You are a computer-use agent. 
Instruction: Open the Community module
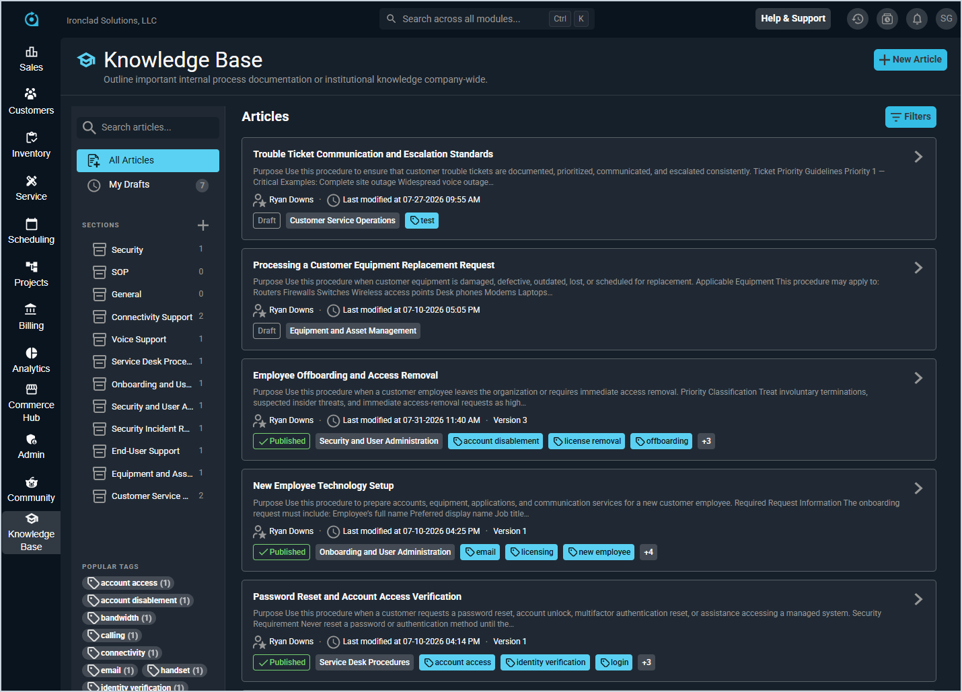tap(31, 490)
